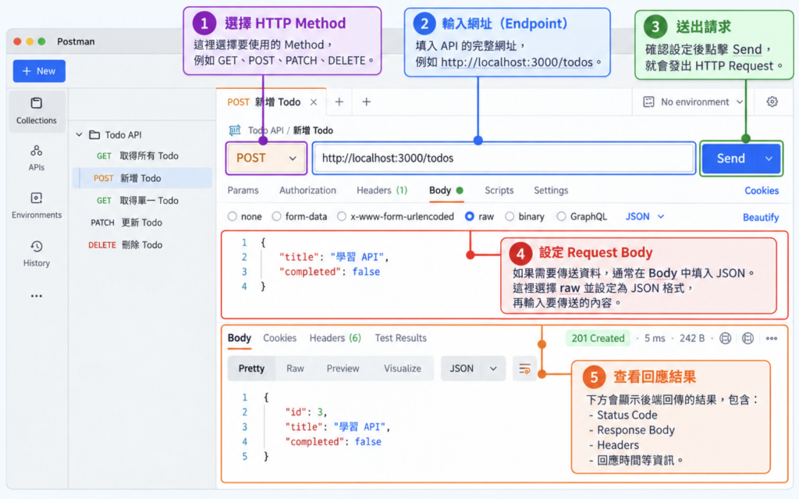Click the 201 Created status badge
This screenshot has height=499, width=799.
(x=598, y=338)
